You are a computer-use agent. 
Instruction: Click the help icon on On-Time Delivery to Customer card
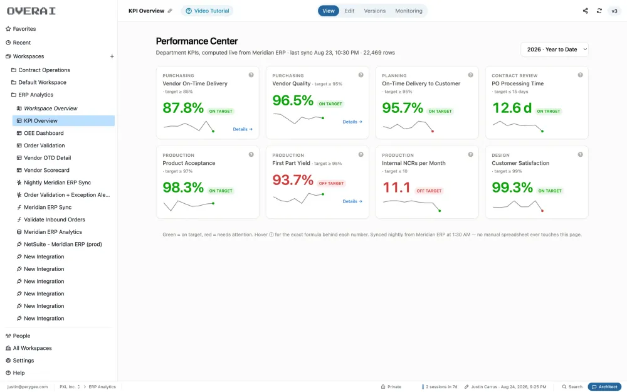[471, 75]
